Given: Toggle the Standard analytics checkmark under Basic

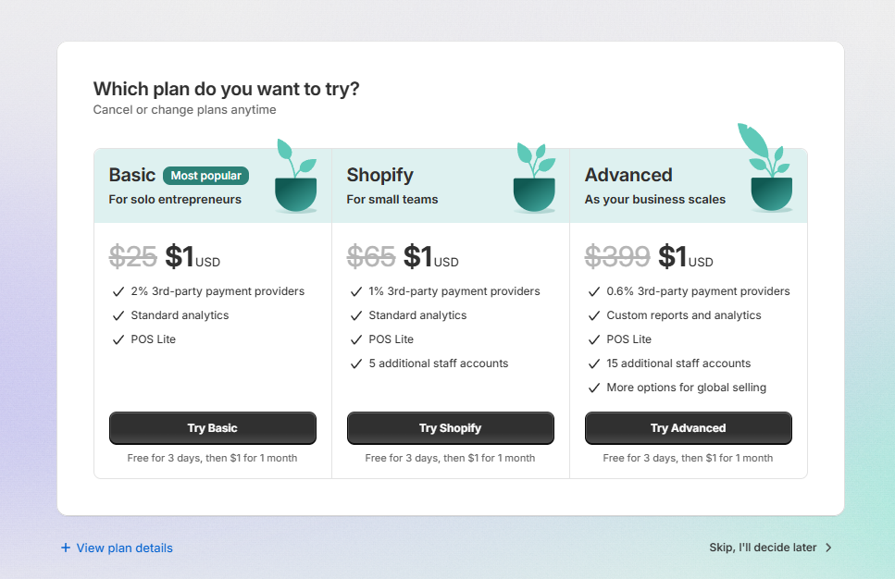Looking at the screenshot, I should pyautogui.click(x=118, y=315).
